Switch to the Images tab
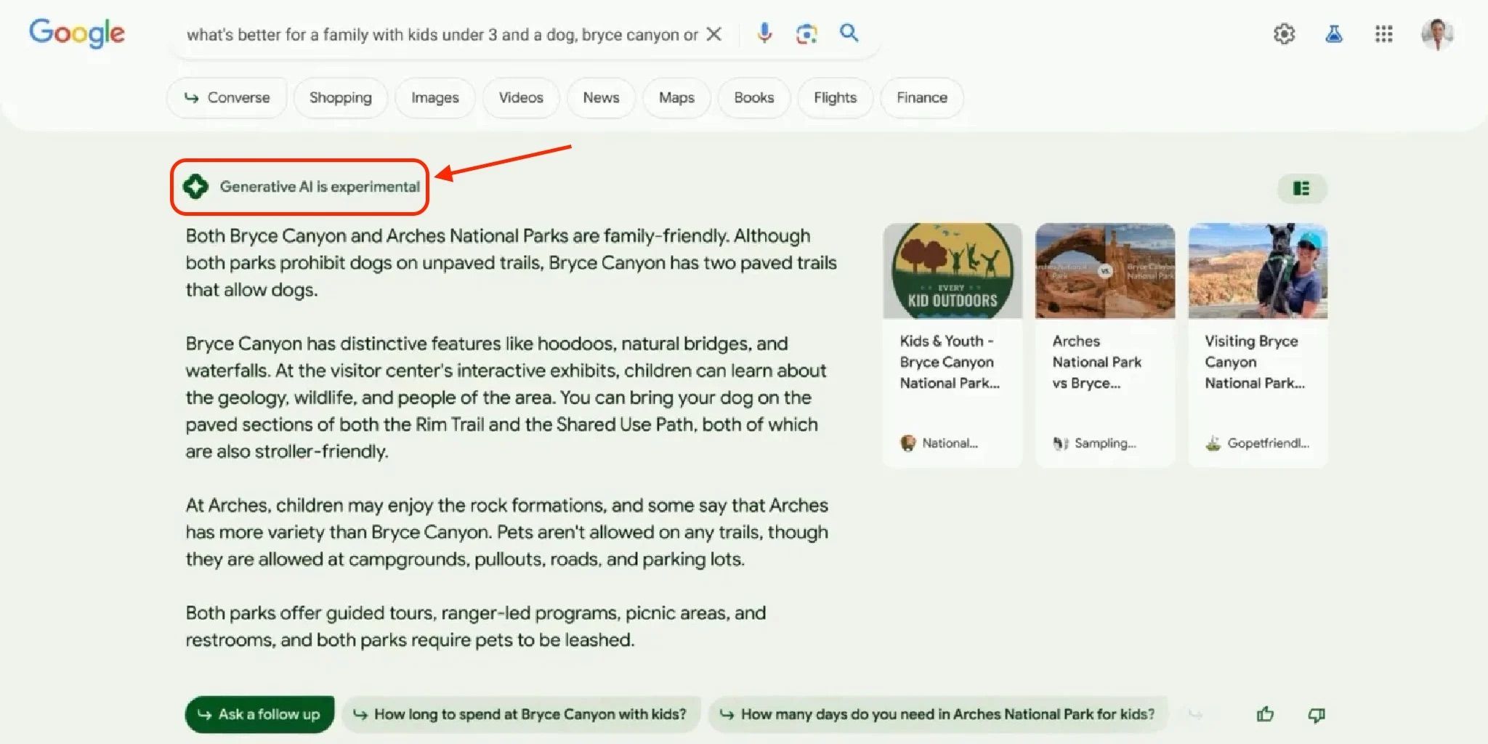The image size is (1488, 744). point(434,97)
